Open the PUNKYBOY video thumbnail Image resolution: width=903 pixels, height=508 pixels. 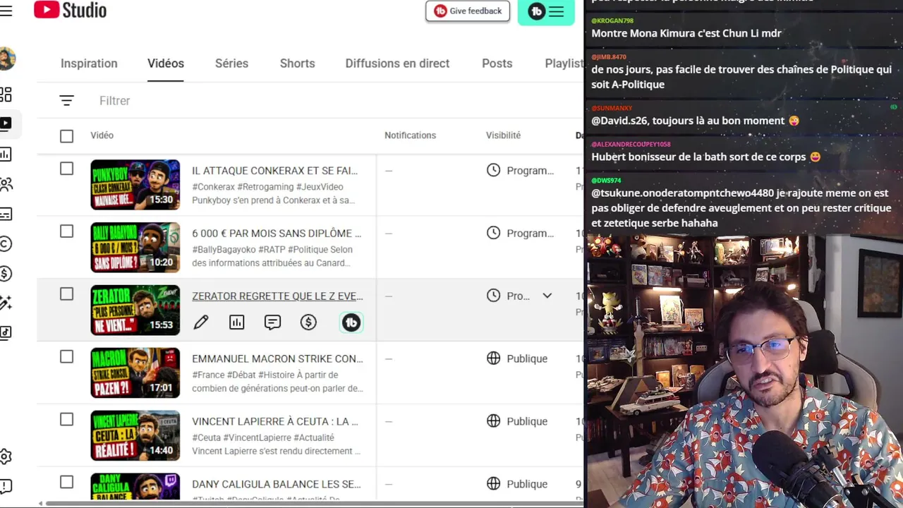(x=135, y=185)
